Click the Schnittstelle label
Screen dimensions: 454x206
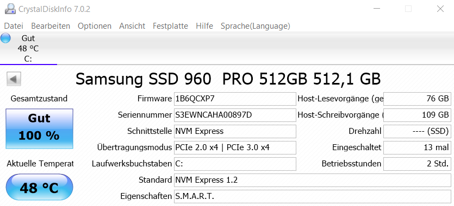pos(150,131)
